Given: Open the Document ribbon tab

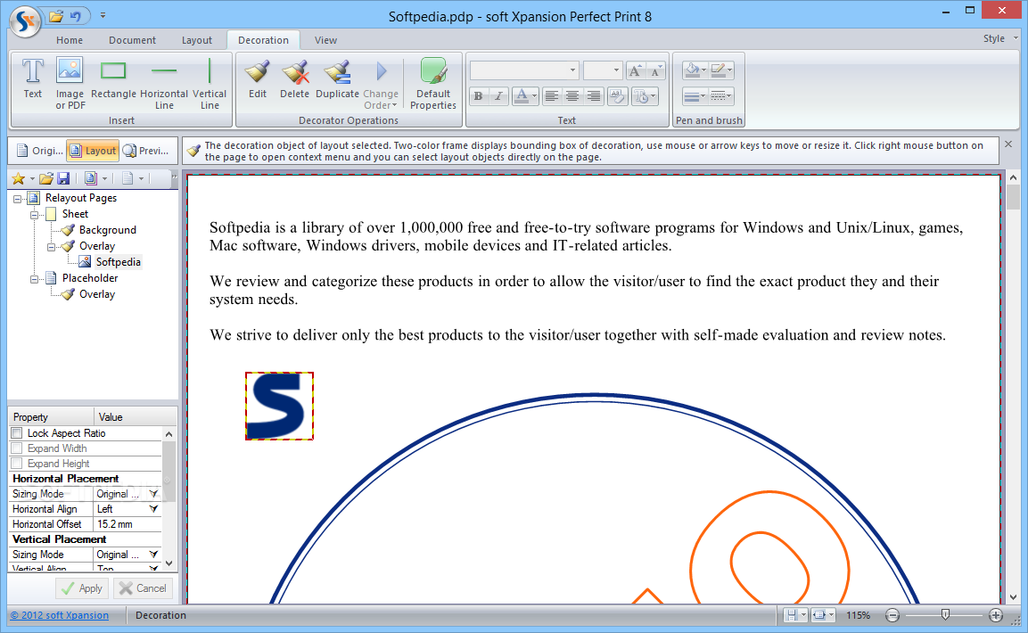Looking at the screenshot, I should click(x=133, y=40).
